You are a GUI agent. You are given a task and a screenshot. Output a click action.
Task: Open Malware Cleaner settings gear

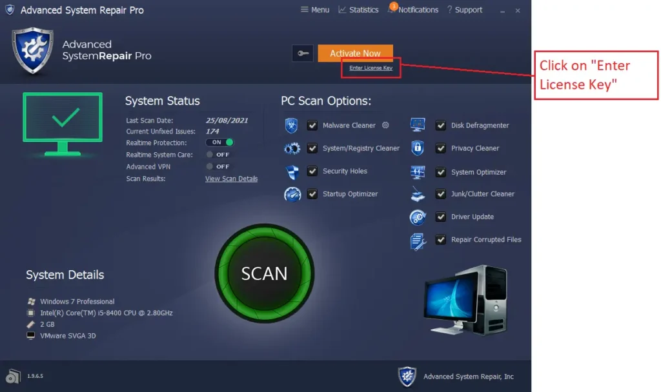click(385, 125)
